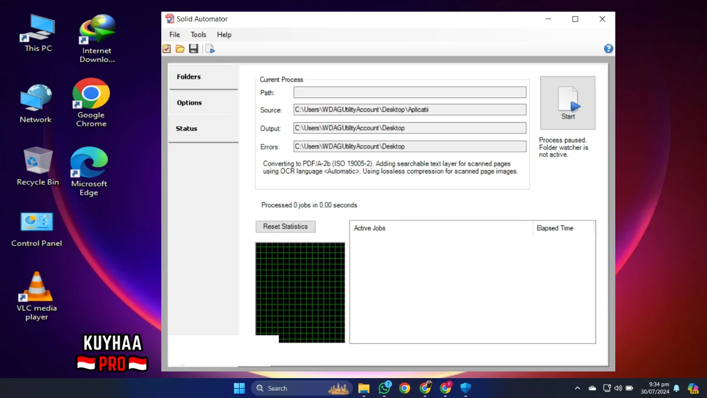This screenshot has height=398, width=707.
Task: Click the Save floppy disk toolbar icon
Action: coord(193,49)
